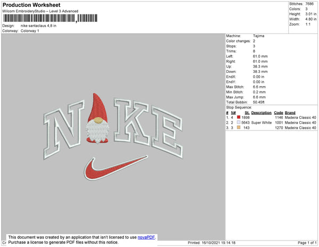Click the Brand column header

pos(290,113)
